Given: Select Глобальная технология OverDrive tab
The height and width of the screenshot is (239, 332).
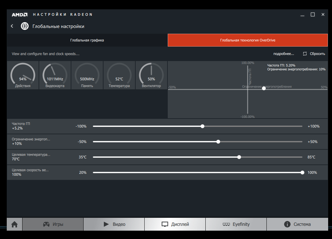Looking at the screenshot, I should tap(248, 40).
